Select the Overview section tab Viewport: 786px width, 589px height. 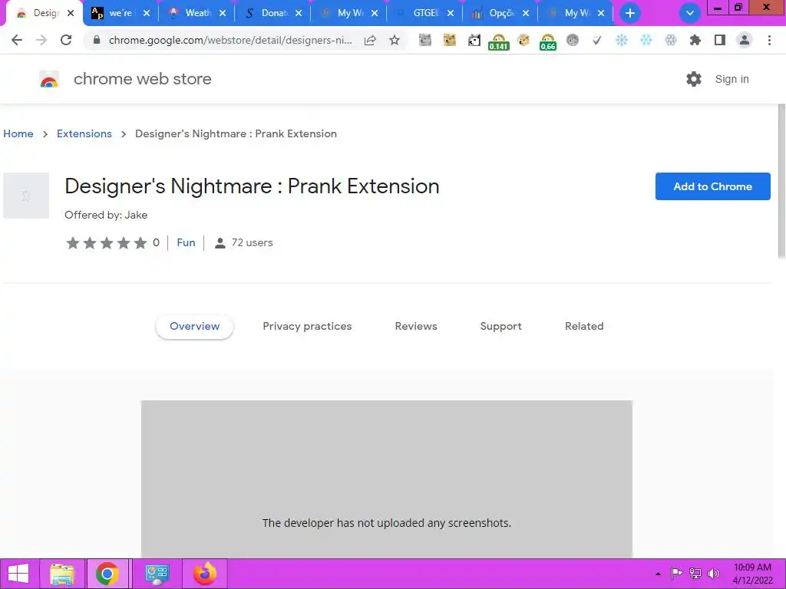click(x=194, y=327)
